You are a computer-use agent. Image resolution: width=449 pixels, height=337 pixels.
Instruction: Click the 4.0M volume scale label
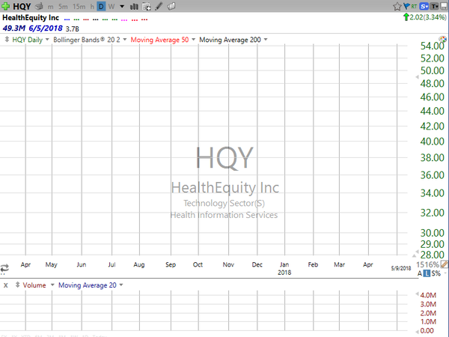click(x=428, y=295)
